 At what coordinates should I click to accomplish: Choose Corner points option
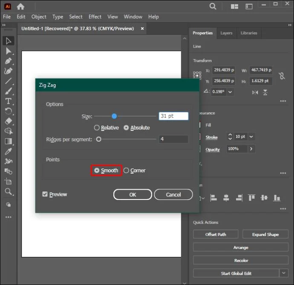tap(126, 170)
